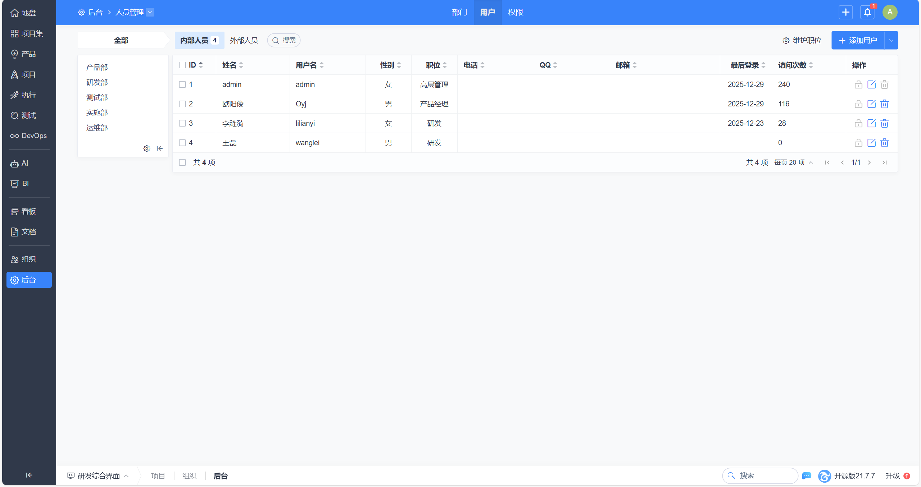921x487 pixels.
Task: Click the chat message icon in the bottom bar
Action: point(807,476)
